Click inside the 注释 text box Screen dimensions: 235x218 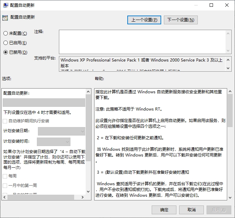point(142,42)
